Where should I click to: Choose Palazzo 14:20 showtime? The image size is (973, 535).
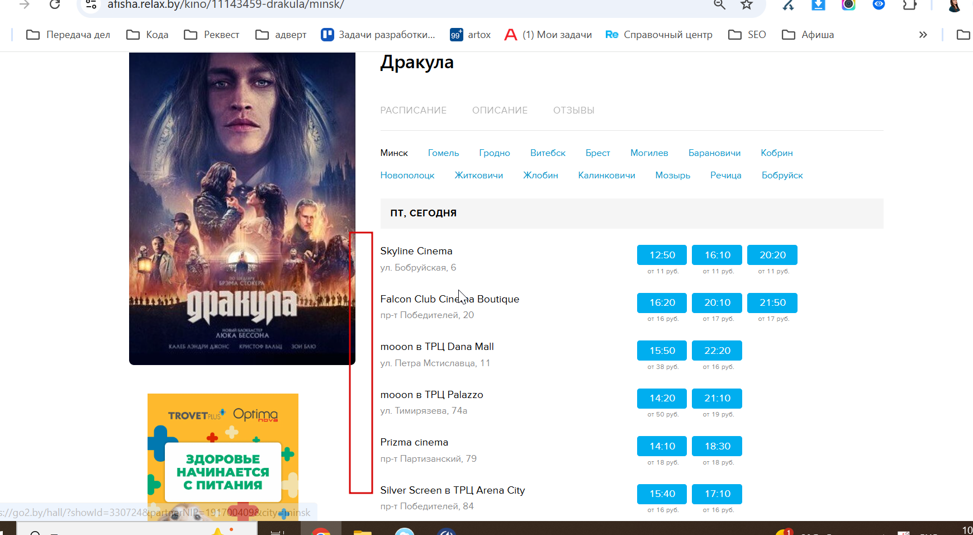[662, 398]
